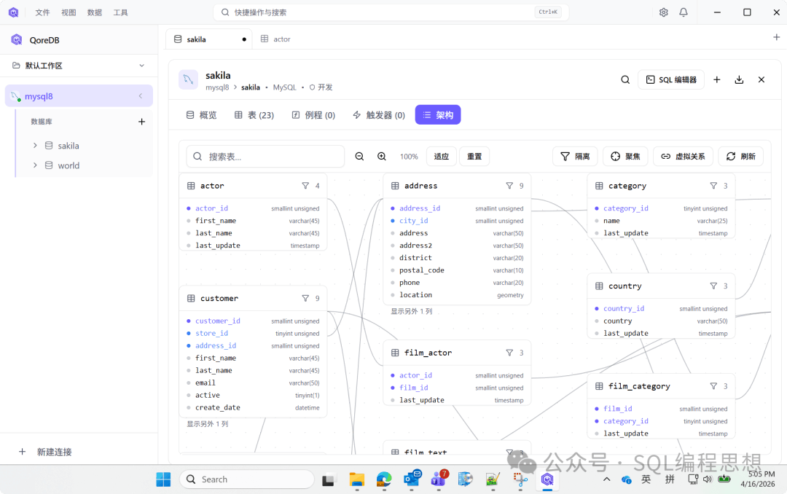
Task: Toggle 隔离 isolate mode button
Action: coord(575,157)
